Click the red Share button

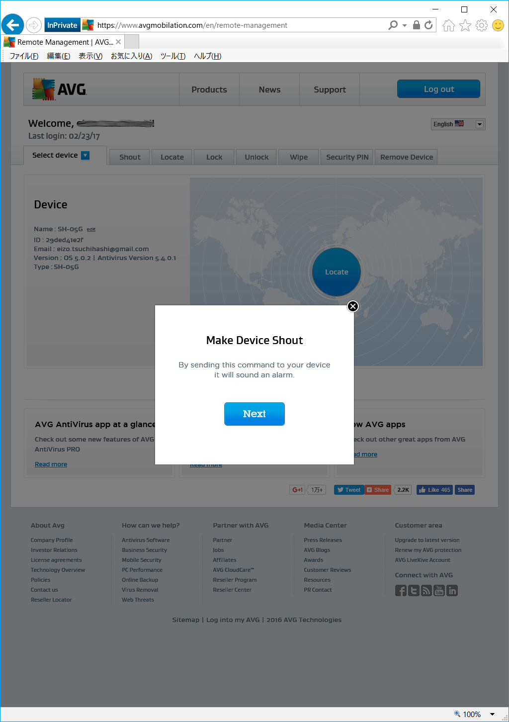[x=378, y=490]
